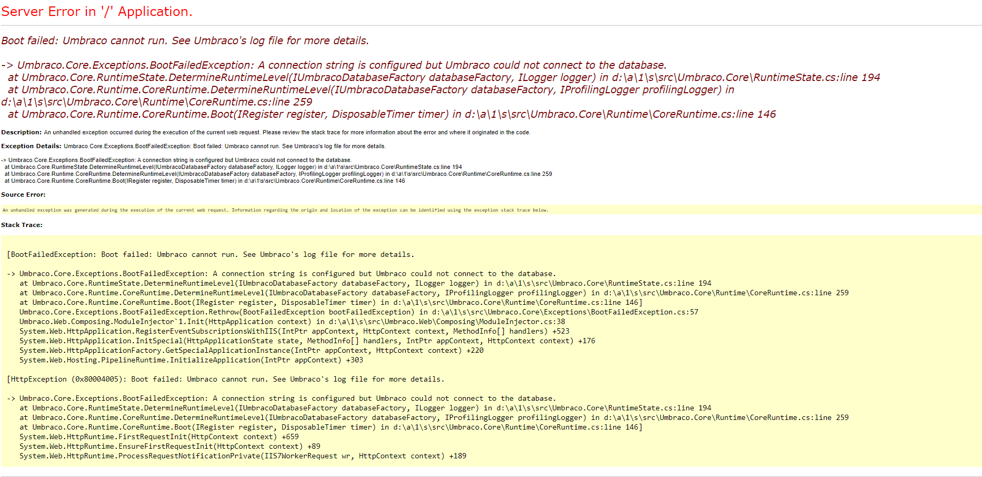982x477 pixels.
Task: Click 'ProcessRequestNotificationPrivate' stack trace line
Action: (x=243, y=456)
